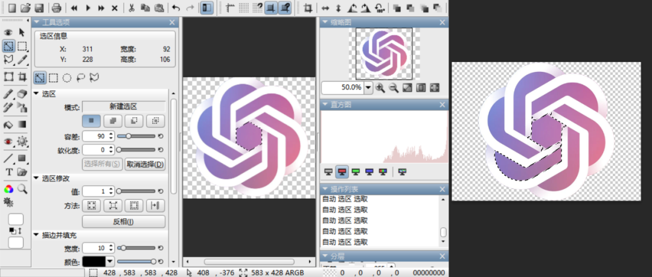
Task: Zoom out using thumbnail panel magnifier
Action: (394, 88)
